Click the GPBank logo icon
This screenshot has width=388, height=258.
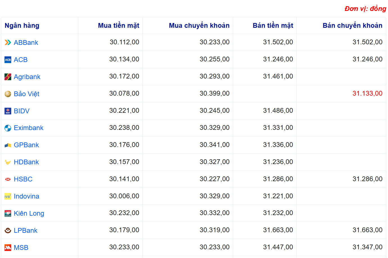coord(8,145)
